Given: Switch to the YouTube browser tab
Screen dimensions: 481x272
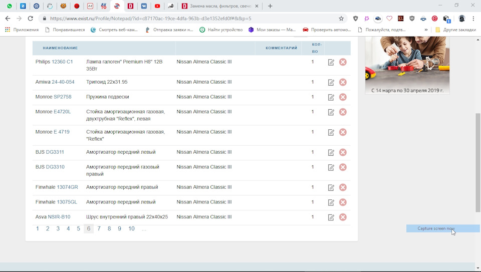Looking at the screenshot, I should pos(157,6).
